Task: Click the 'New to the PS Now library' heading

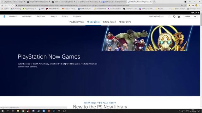Action: coord(100,107)
